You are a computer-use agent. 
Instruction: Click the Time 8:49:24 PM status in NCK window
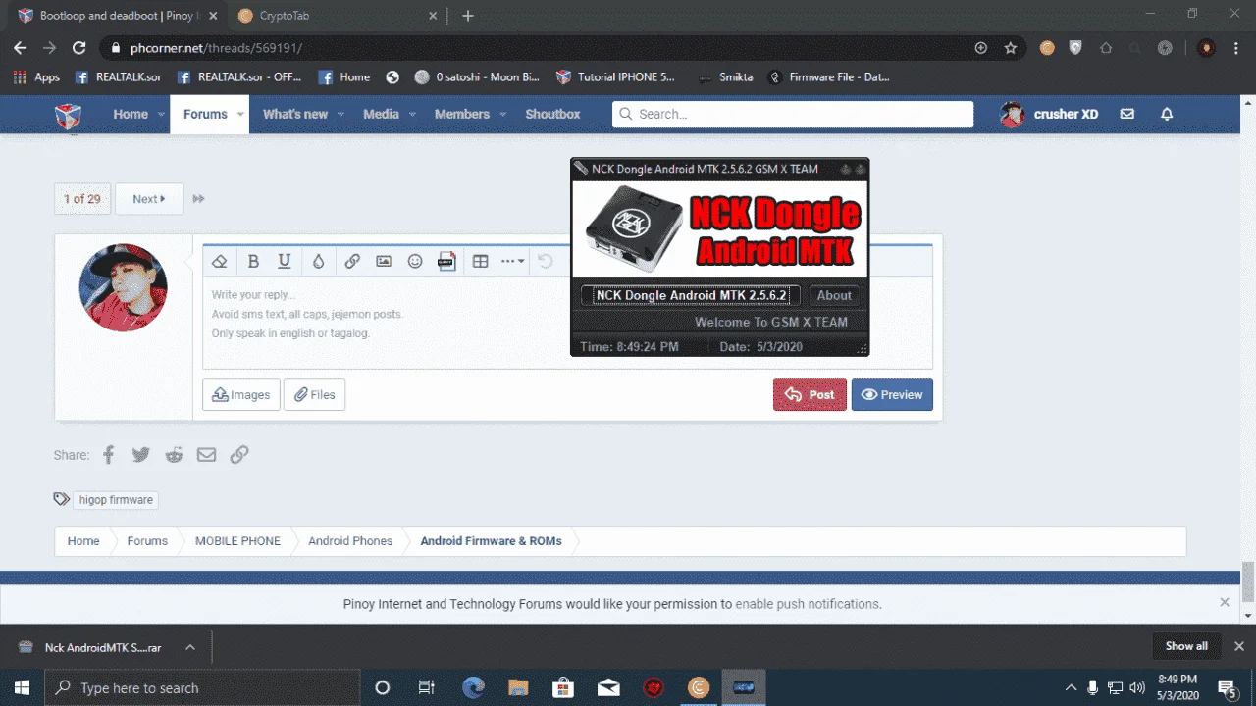[x=629, y=347]
